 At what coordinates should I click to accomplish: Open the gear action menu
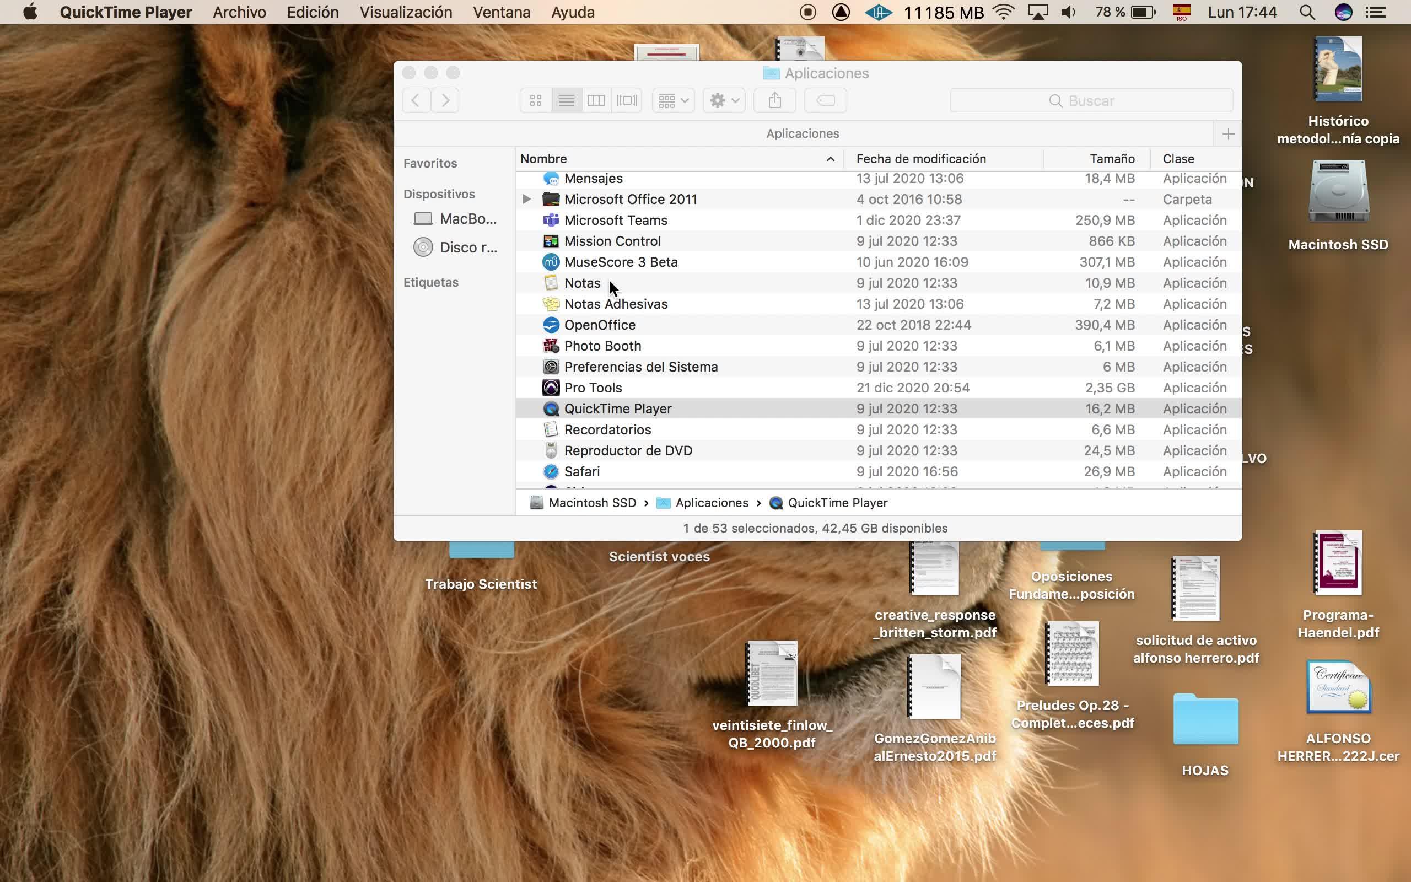[x=724, y=101]
